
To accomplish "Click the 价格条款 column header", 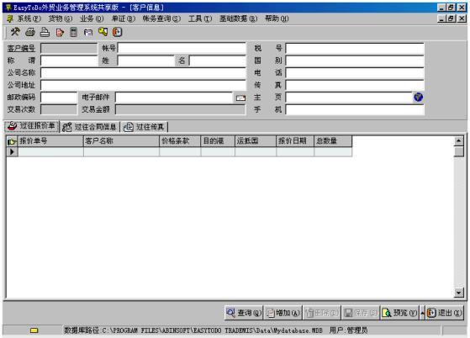I will [x=180, y=141].
